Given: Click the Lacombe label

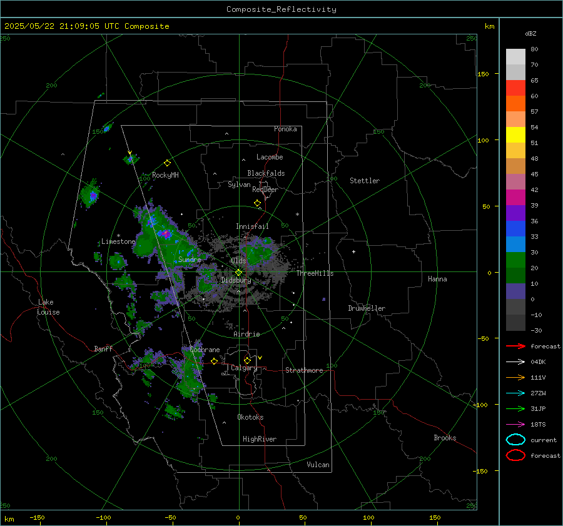Looking at the screenshot, I should pyautogui.click(x=270, y=157).
